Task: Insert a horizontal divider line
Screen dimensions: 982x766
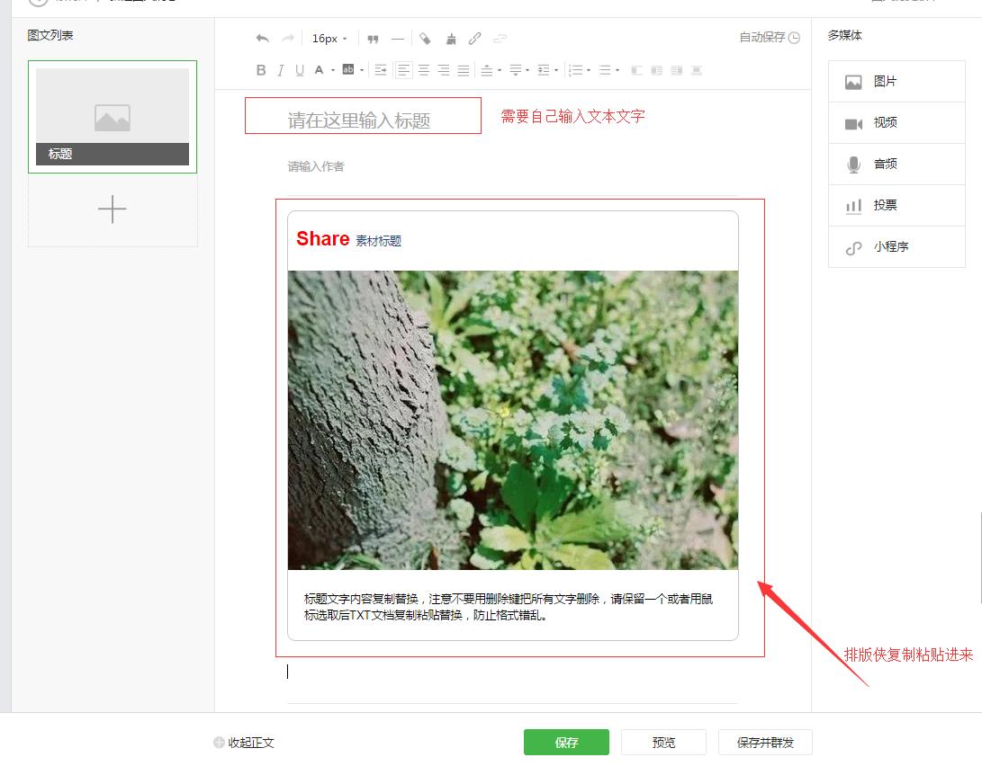Action: click(397, 39)
